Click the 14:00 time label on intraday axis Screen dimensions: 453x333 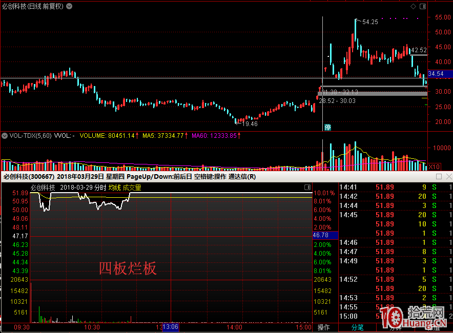(234, 327)
